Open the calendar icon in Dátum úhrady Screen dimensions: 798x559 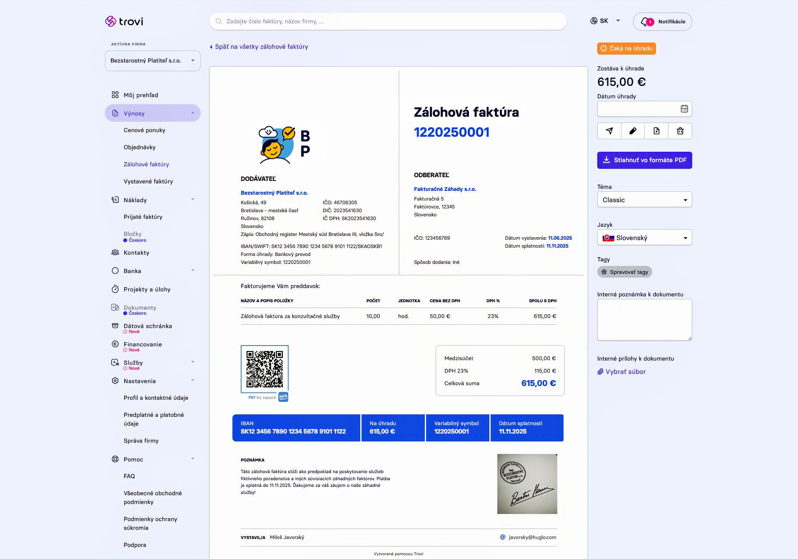(684, 109)
